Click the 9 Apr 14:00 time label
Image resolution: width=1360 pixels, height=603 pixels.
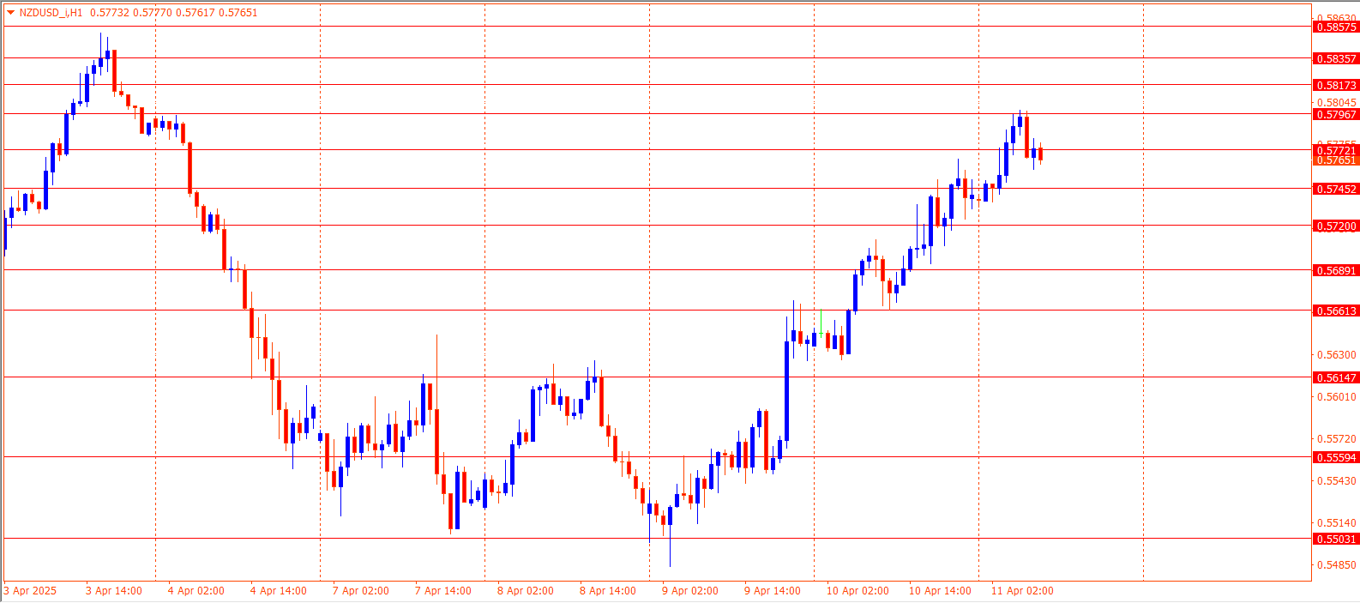[x=773, y=591]
